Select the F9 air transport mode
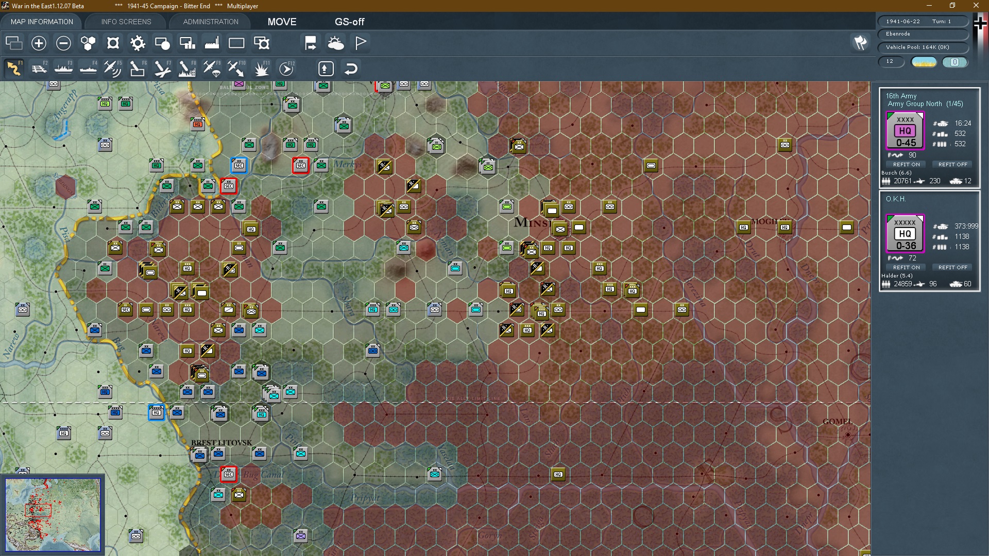Image resolution: width=989 pixels, height=556 pixels. point(212,68)
